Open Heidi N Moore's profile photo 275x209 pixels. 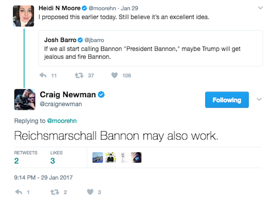point(23,16)
